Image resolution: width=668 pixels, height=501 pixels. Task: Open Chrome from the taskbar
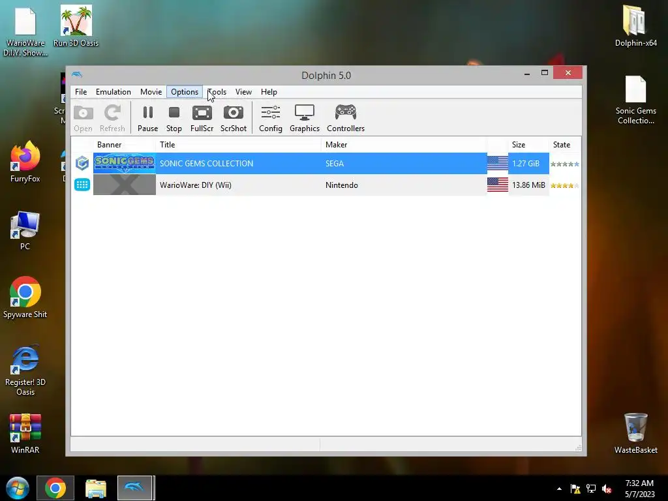point(55,488)
